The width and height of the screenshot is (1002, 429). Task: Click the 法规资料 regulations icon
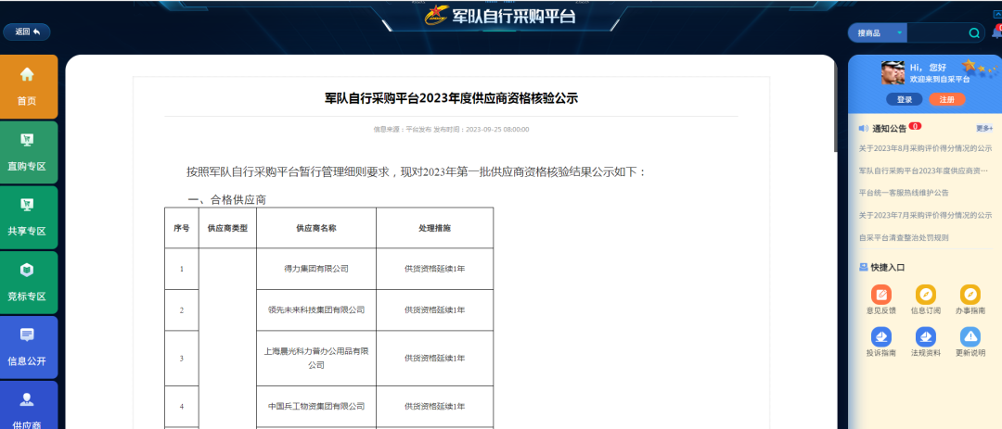[925, 336]
